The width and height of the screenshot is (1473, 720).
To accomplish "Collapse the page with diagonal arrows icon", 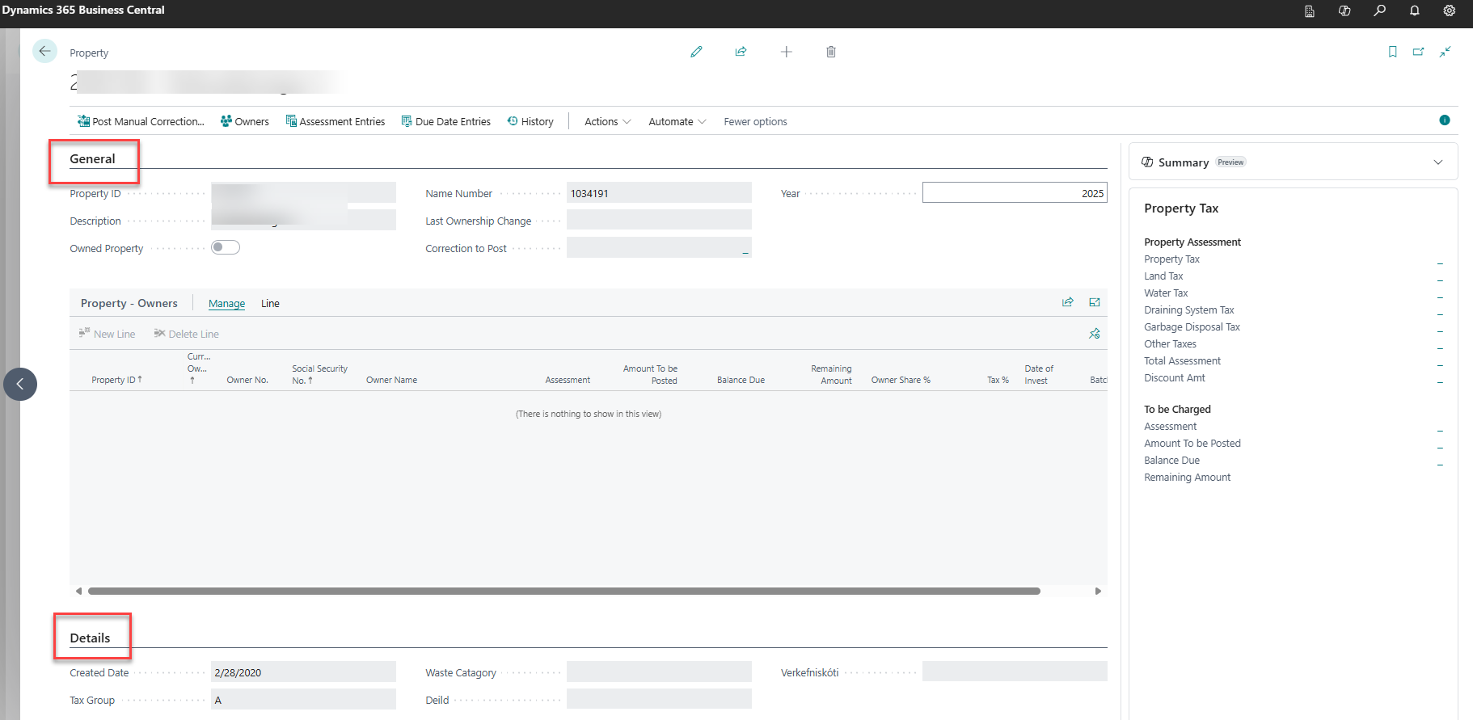I will pos(1445,52).
